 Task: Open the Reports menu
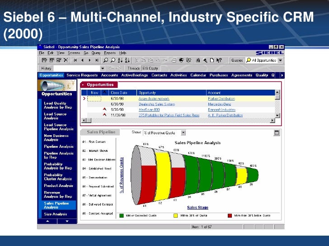(108, 53)
